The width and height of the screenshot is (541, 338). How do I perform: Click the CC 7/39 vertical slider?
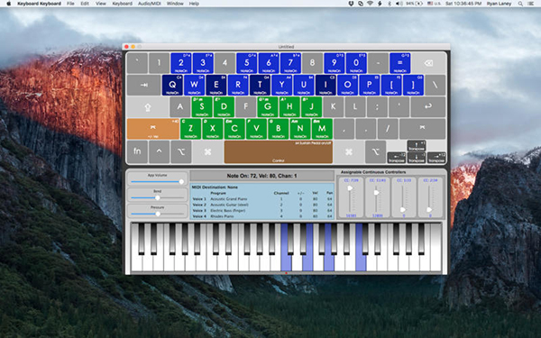click(x=350, y=198)
